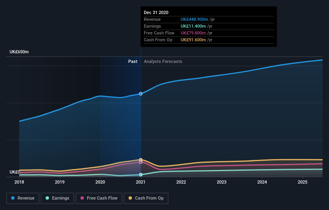This screenshot has height=210, width=329.
Task: Click the 2019 x-axis label
Action: point(60,182)
